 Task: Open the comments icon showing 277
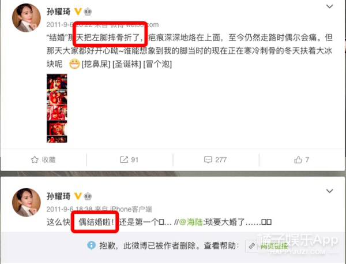[x=208, y=159]
